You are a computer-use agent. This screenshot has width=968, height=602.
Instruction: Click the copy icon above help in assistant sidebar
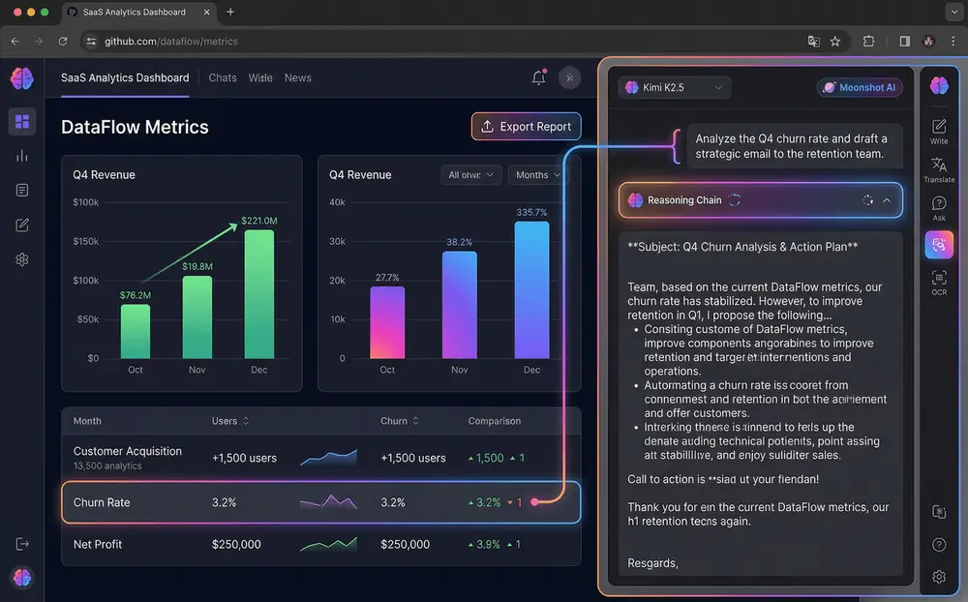coord(939,512)
